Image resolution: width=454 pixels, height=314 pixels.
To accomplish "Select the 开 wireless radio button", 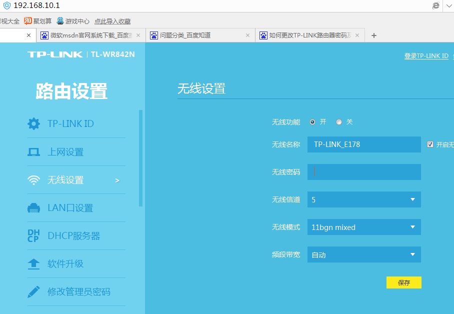I will (x=312, y=122).
